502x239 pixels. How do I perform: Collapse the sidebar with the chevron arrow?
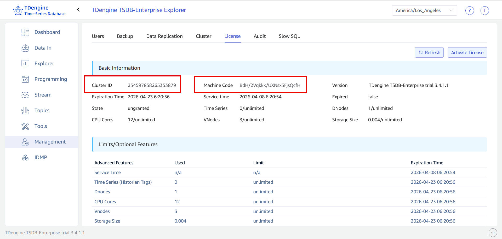(78, 10)
